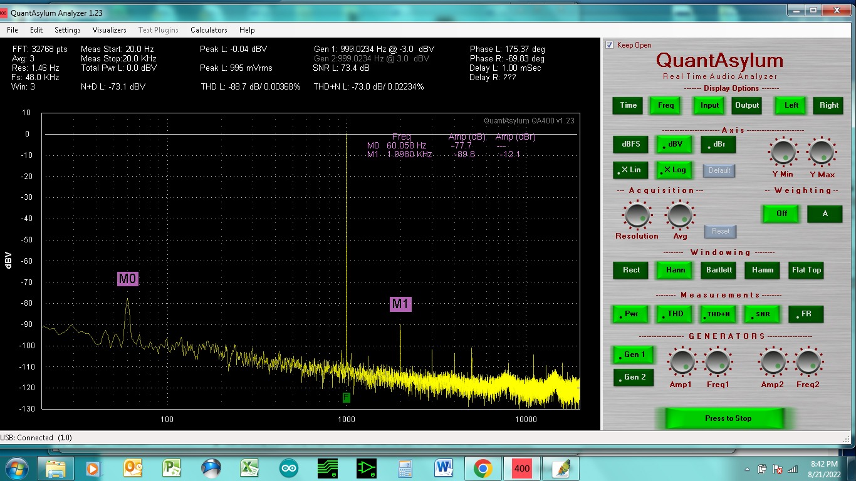
Task: Open Word from taskbar
Action: [444, 468]
